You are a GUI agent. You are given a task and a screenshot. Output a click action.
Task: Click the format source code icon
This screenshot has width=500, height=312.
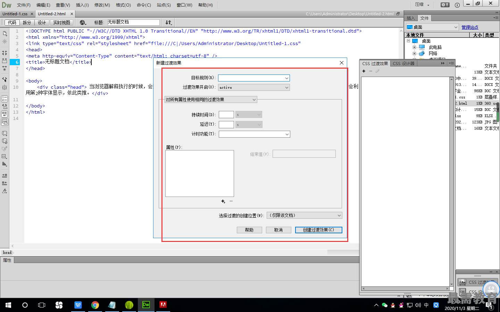click(5, 191)
